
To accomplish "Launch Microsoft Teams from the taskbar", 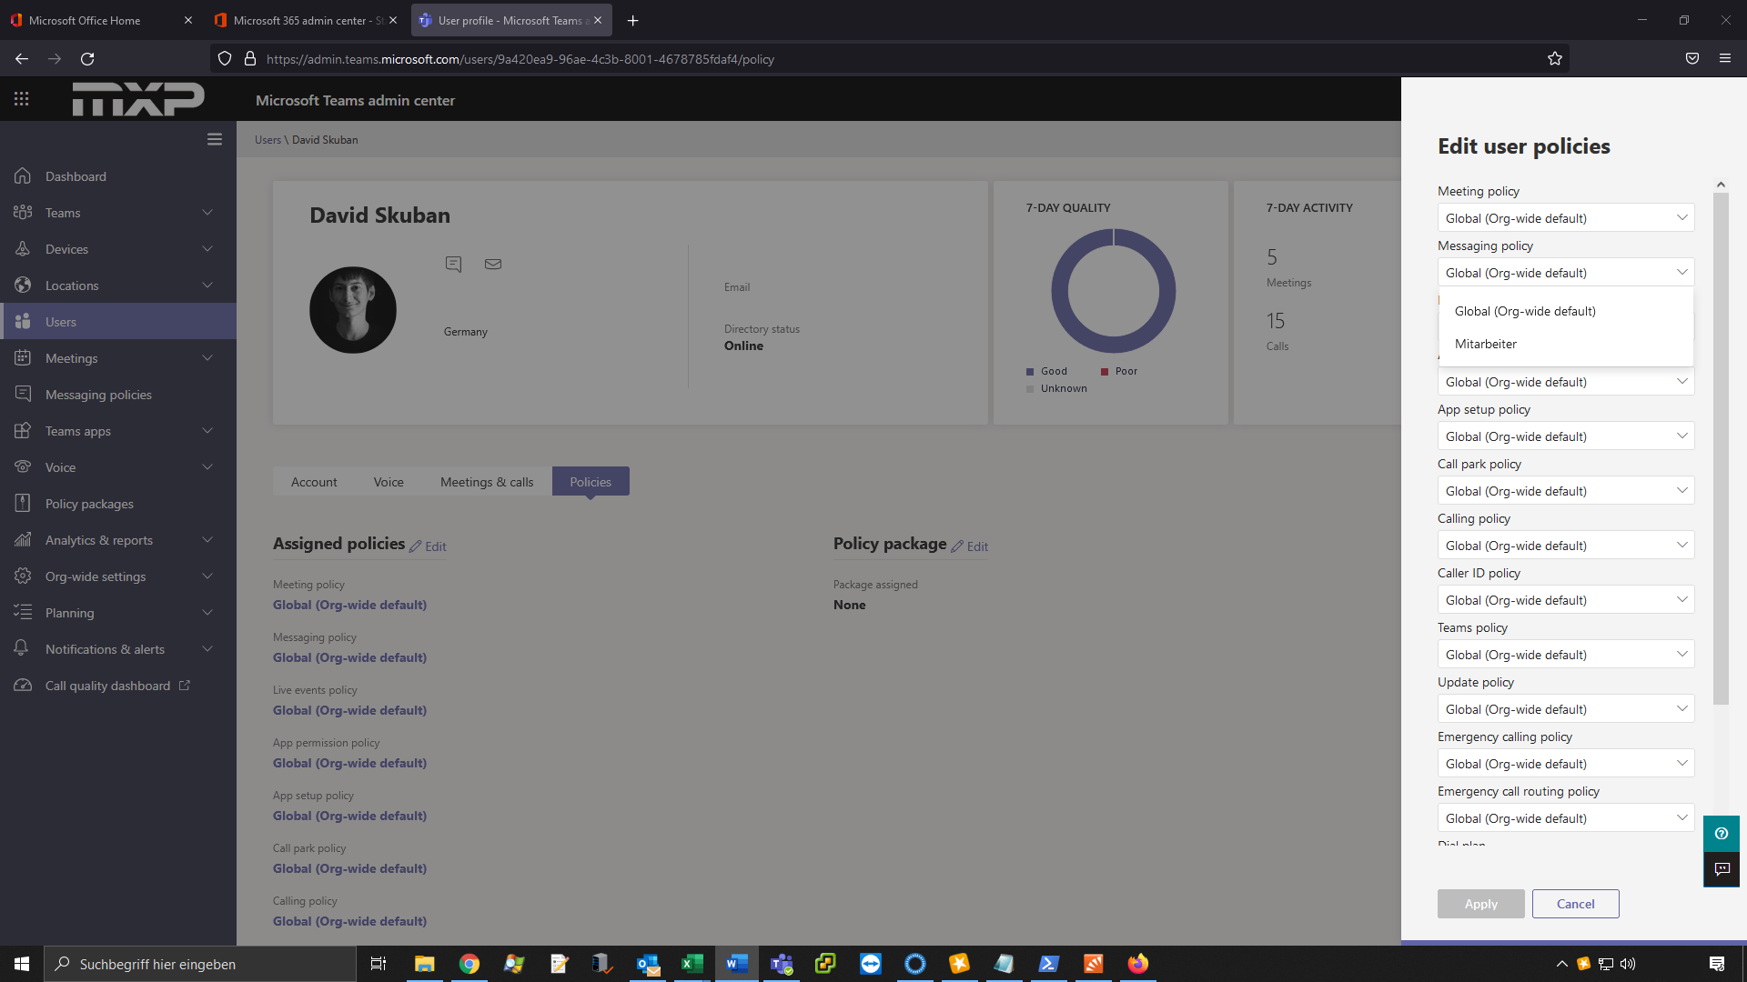I will [781, 964].
